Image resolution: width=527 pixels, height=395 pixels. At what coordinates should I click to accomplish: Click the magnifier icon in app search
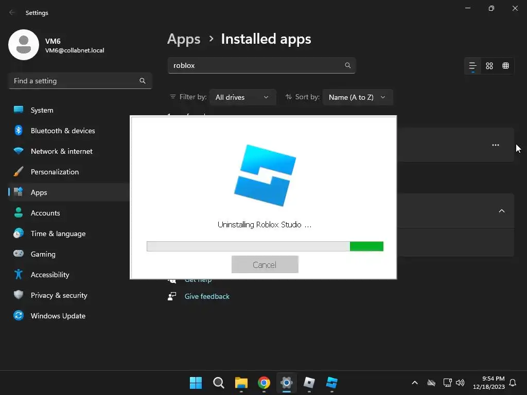coord(348,65)
